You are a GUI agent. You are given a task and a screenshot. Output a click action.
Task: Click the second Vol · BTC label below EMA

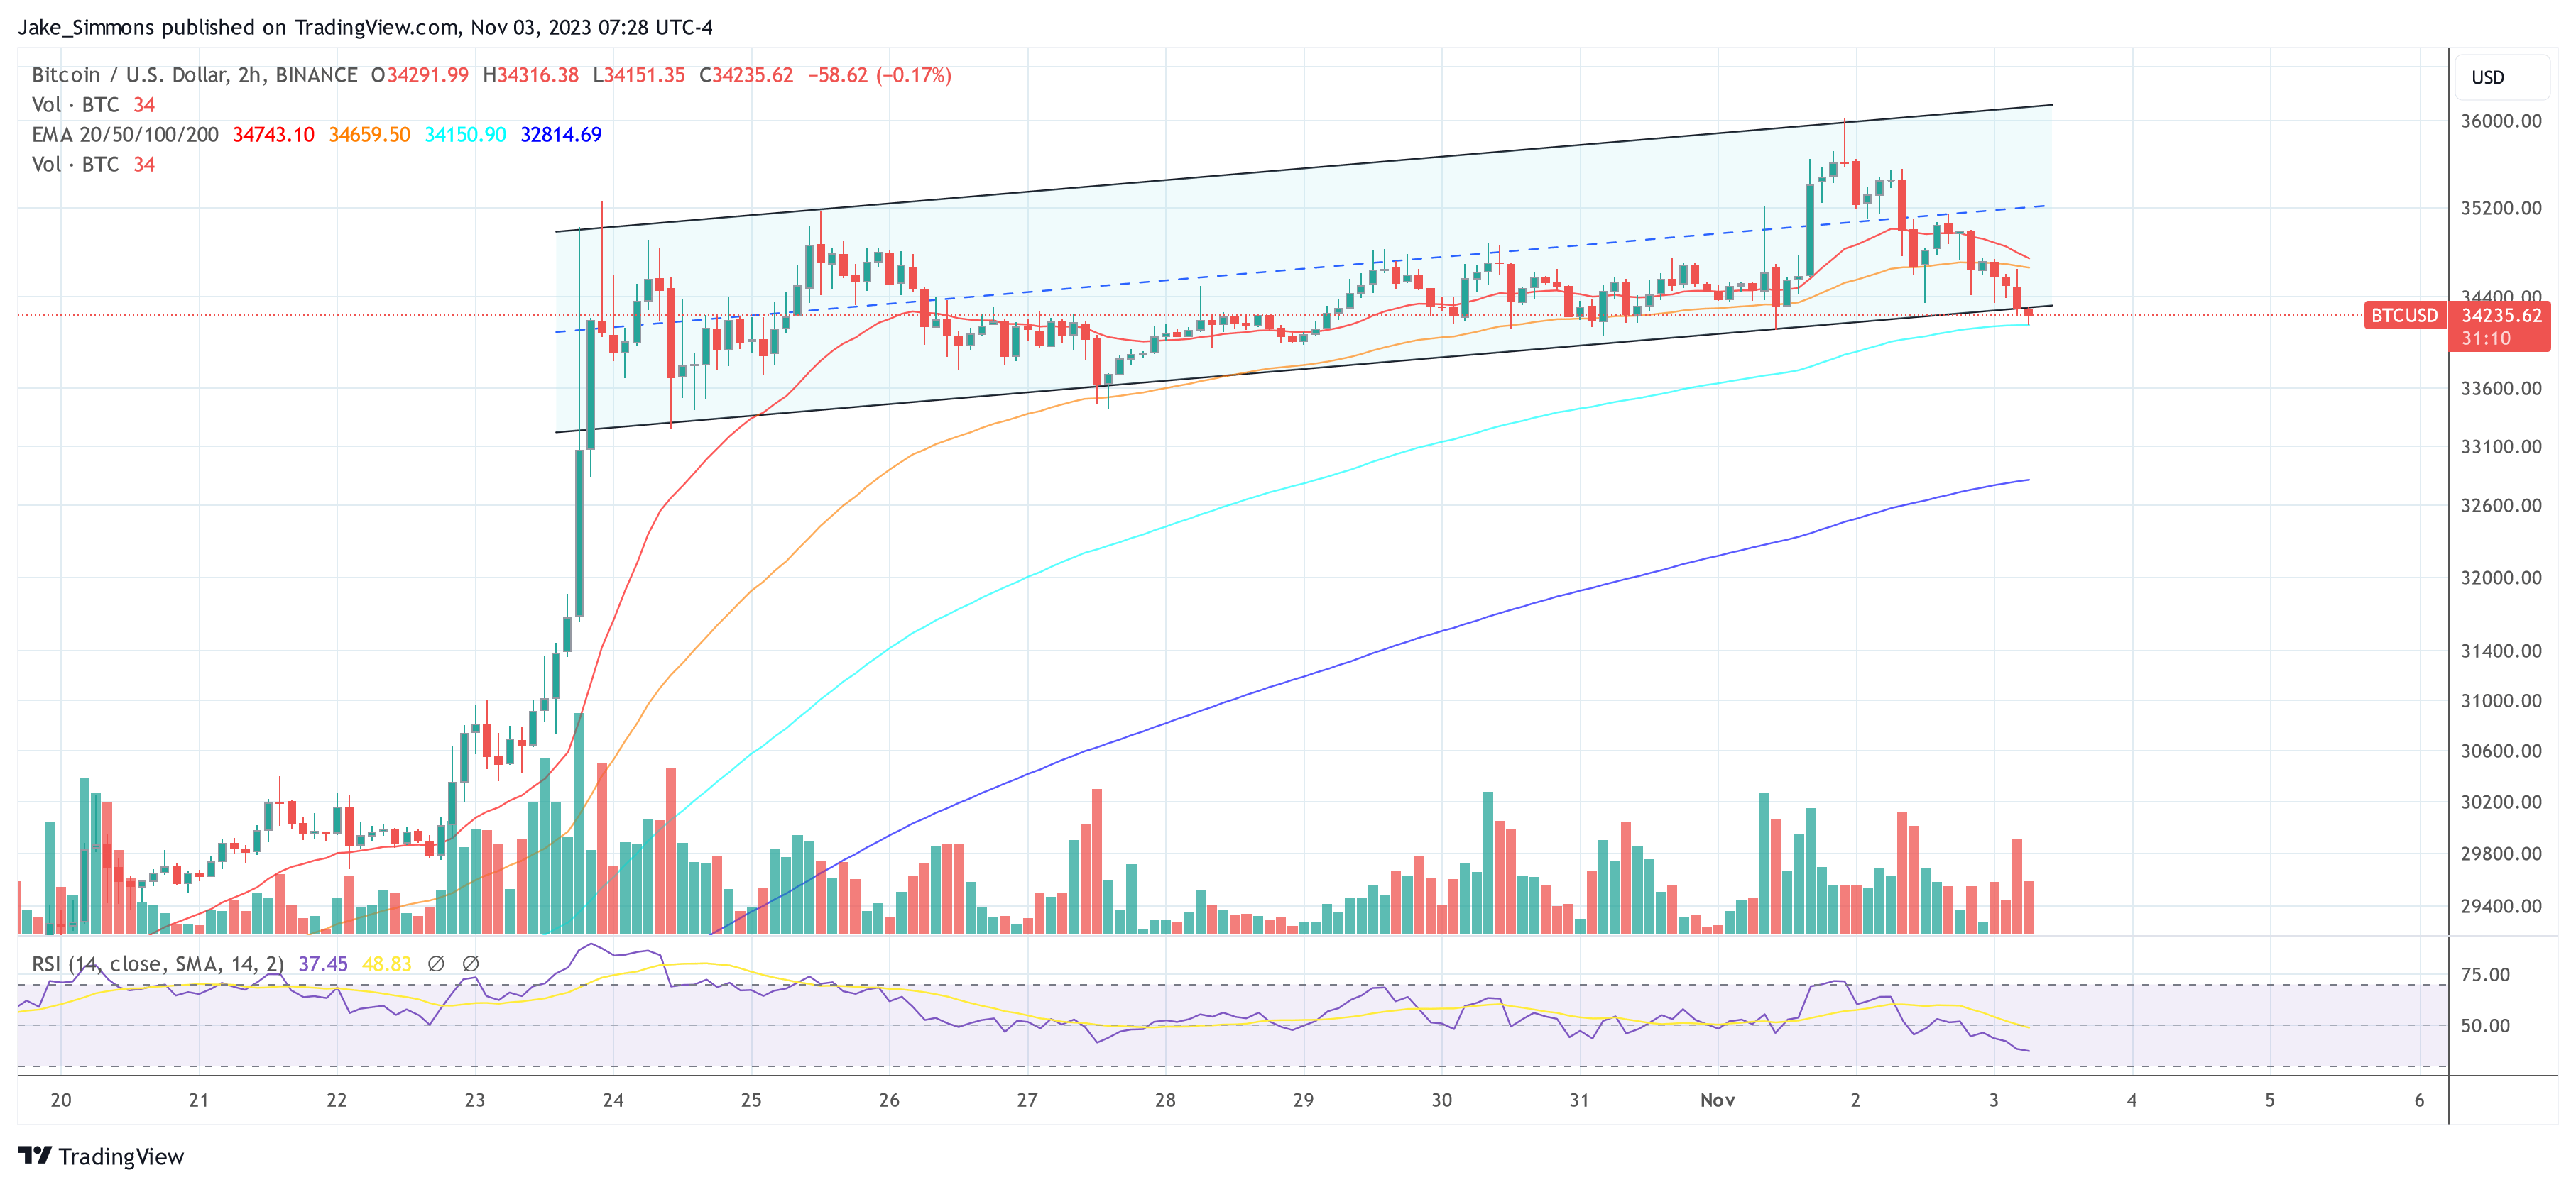(75, 165)
